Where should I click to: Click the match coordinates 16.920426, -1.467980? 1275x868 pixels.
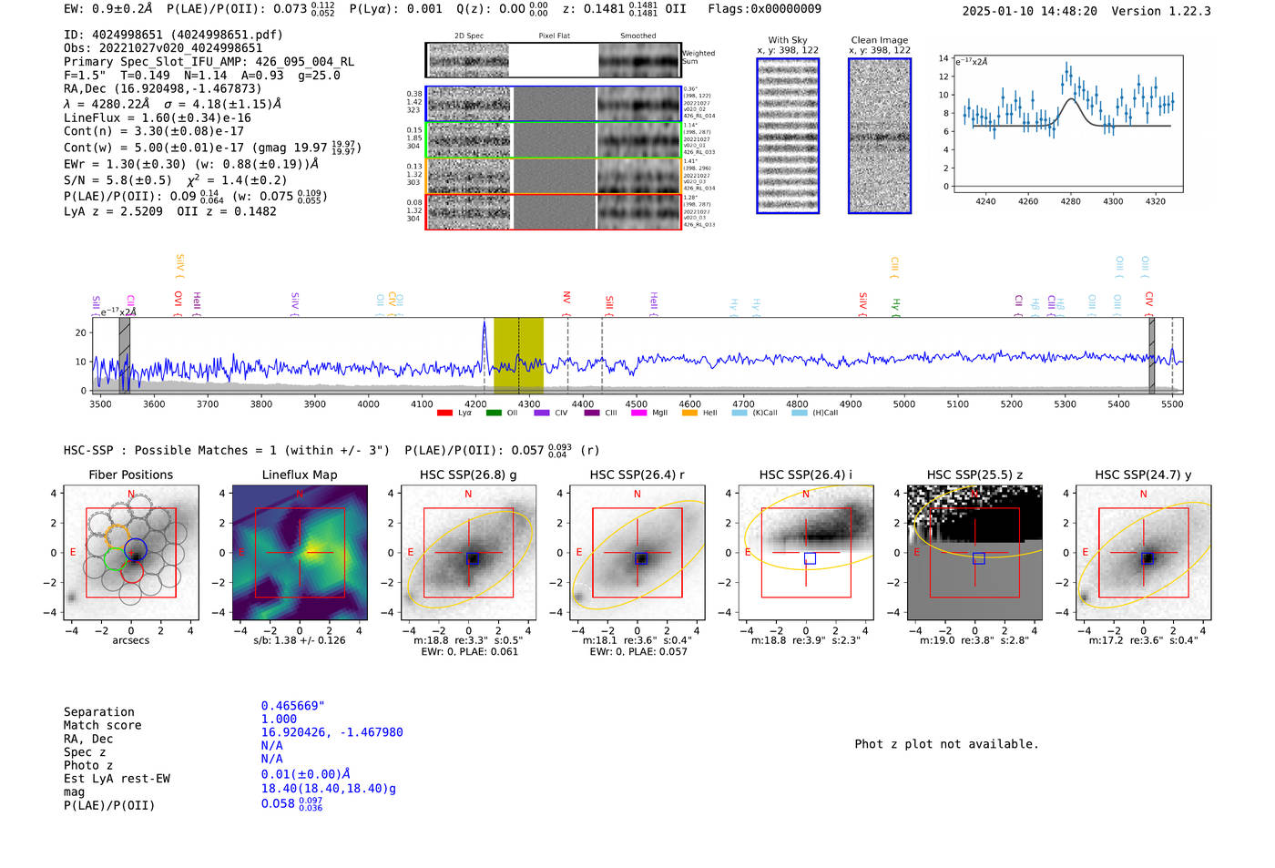click(x=331, y=732)
